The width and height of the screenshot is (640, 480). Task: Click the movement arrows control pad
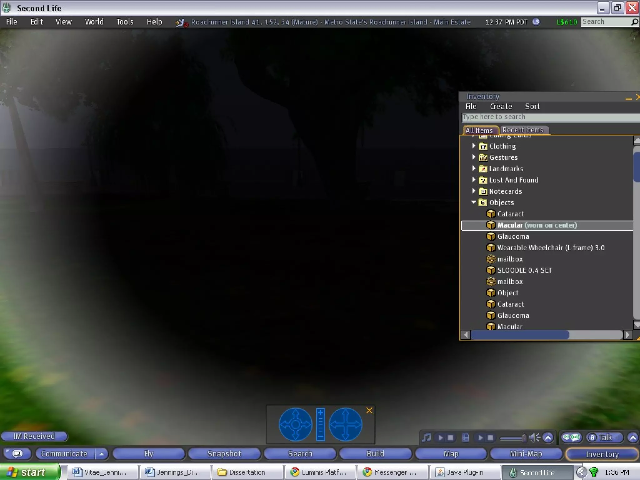(x=345, y=424)
